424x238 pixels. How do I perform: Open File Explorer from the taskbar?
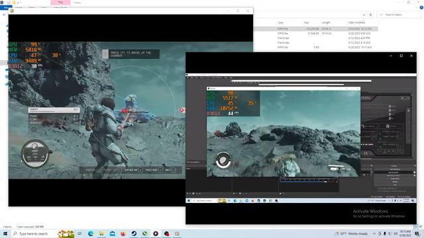(101, 233)
